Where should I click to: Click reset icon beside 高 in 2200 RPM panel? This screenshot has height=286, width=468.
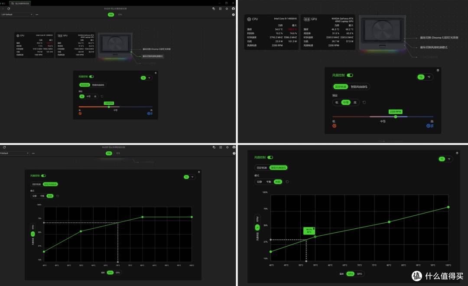tap(364, 102)
